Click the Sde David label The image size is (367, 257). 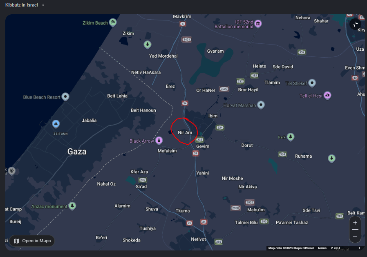tap(283, 67)
